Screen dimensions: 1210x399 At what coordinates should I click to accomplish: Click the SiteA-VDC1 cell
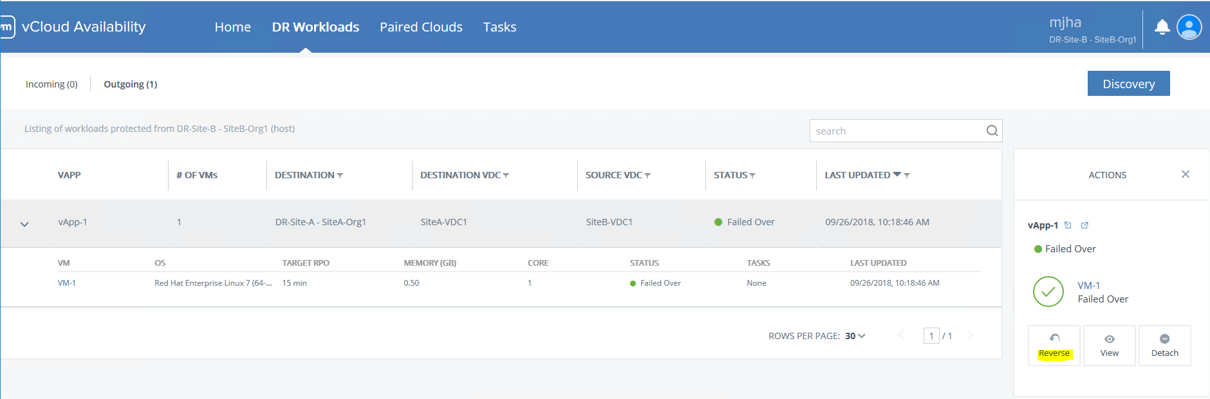444,222
